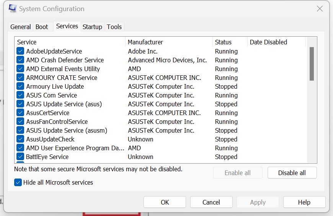Select the Services tab

(x=67, y=26)
